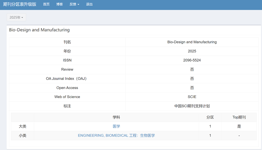262x150 pixels.
Task: Click the Web of Science row label
Action: tap(67, 97)
